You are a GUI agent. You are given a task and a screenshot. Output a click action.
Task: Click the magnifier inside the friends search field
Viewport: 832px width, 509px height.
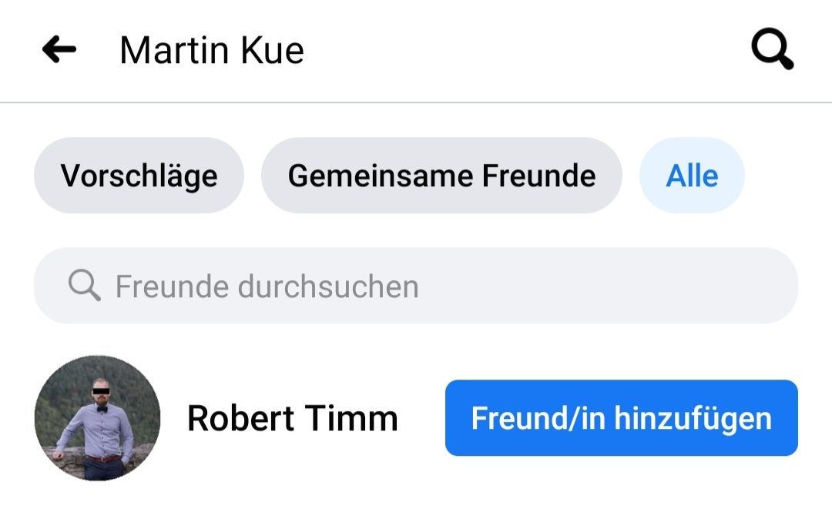(x=84, y=286)
